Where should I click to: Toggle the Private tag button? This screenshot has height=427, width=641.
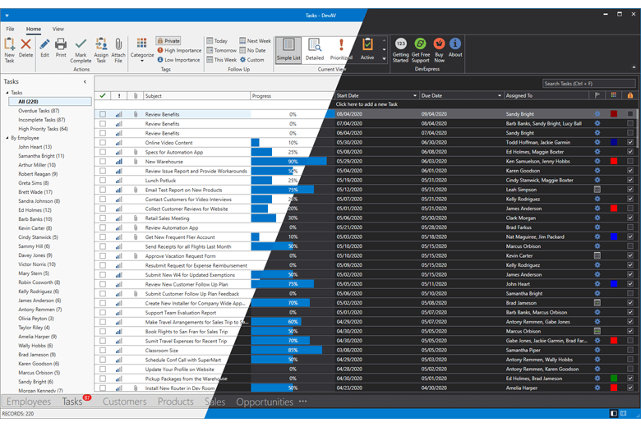[168, 40]
